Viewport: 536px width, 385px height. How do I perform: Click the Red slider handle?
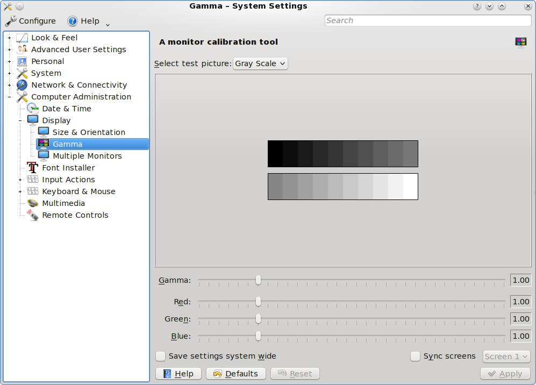259,302
